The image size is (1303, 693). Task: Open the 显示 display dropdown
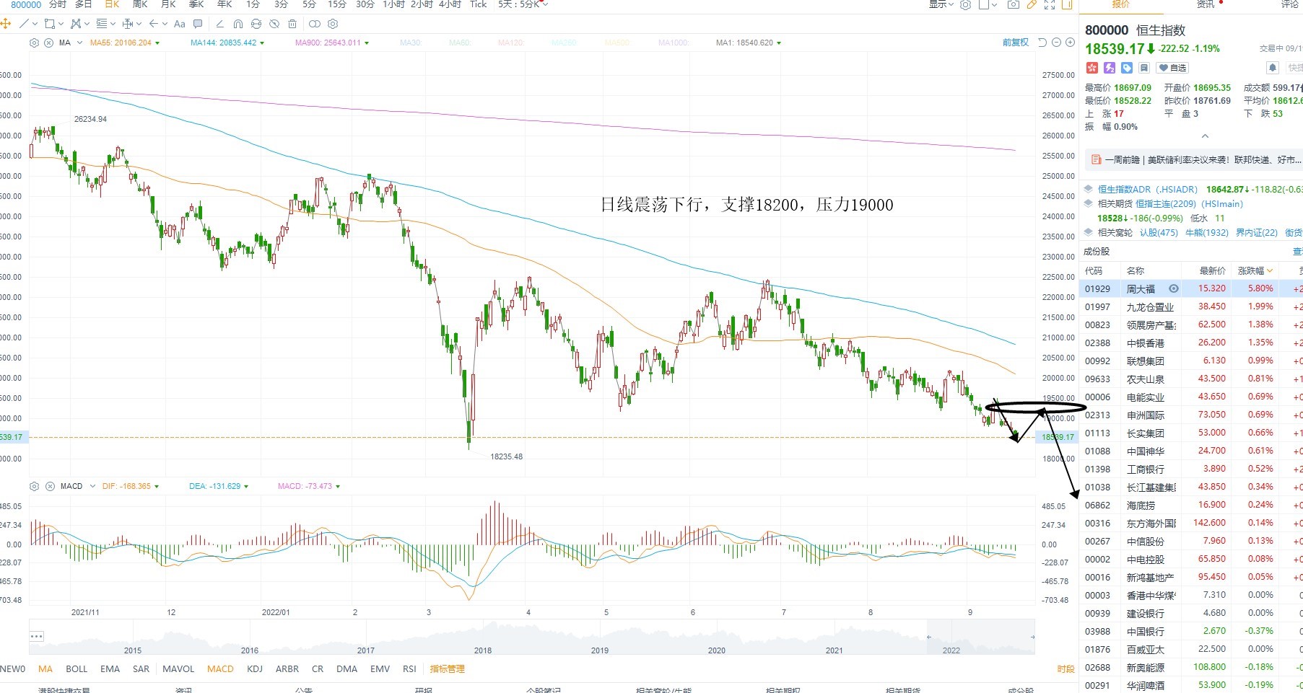[x=941, y=4]
